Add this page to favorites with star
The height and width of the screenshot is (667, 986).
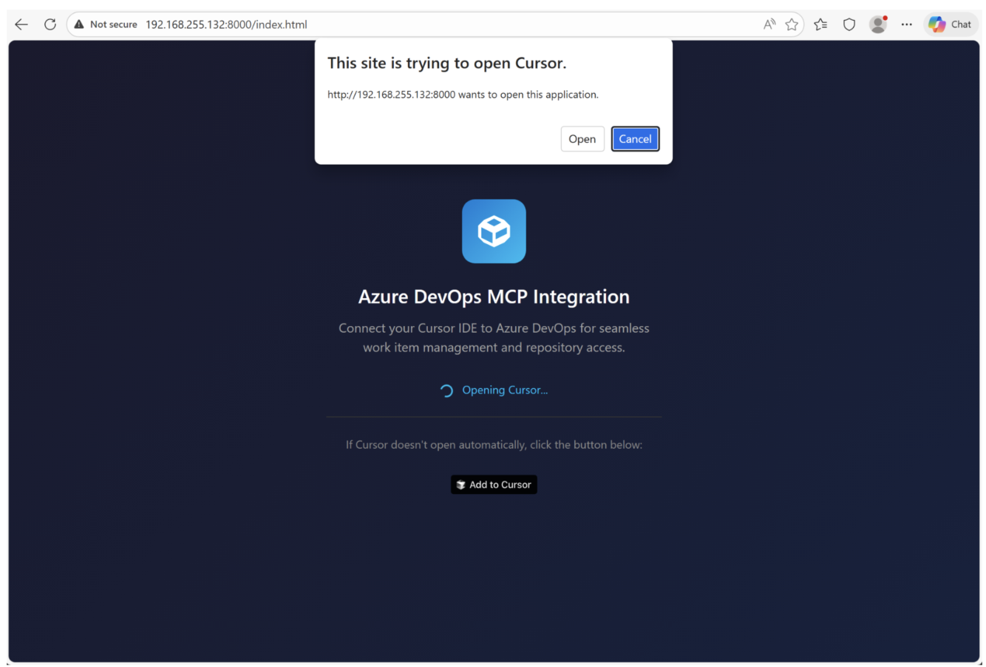[792, 24]
